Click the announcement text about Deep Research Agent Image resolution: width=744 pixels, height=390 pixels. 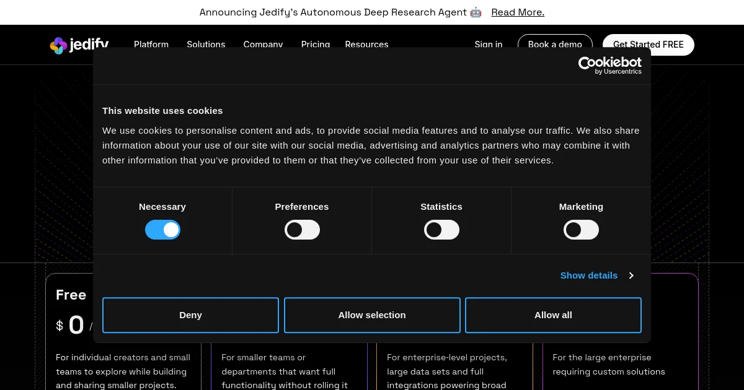(333, 12)
